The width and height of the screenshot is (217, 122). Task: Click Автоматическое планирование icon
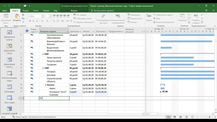tap(118, 16)
